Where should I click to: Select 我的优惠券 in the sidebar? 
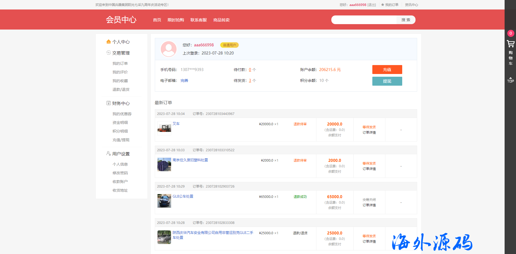click(x=122, y=114)
